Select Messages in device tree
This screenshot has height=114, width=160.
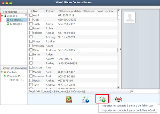pyautogui.click(x=16, y=24)
